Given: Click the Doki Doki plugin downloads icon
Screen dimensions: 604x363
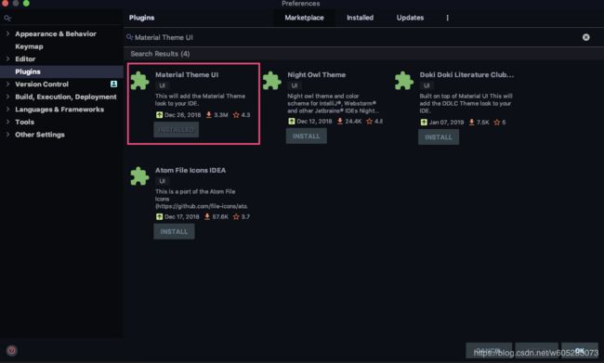Looking at the screenshot, I should [471, 122].
